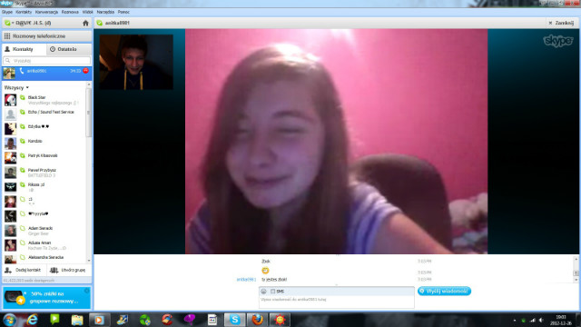Screen dimensions: 581x327
Task: Click the emoticon smiley button in chat box
Action: click(x=263, y=292)
